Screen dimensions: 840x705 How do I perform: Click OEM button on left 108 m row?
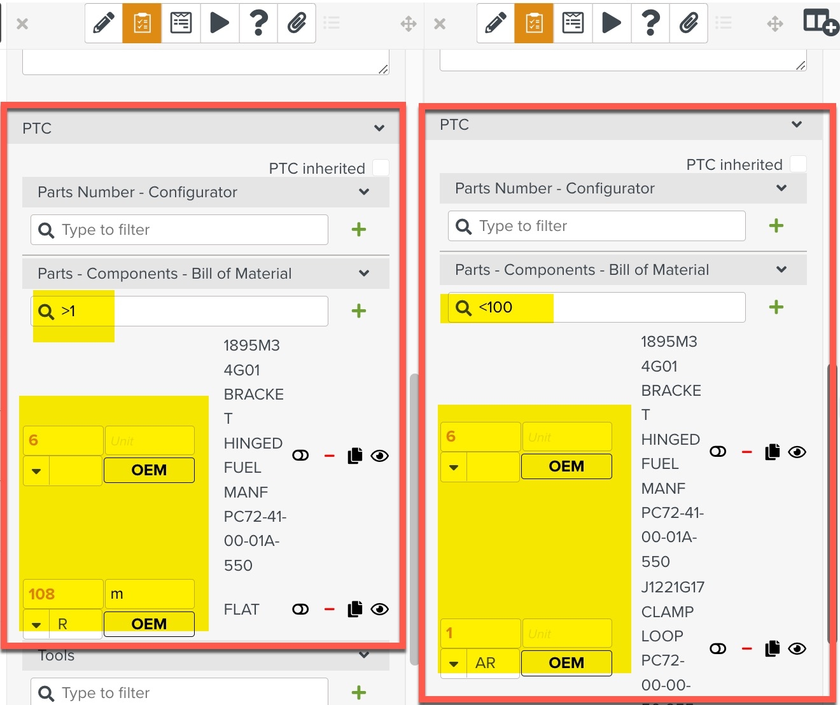click(149, 624)
